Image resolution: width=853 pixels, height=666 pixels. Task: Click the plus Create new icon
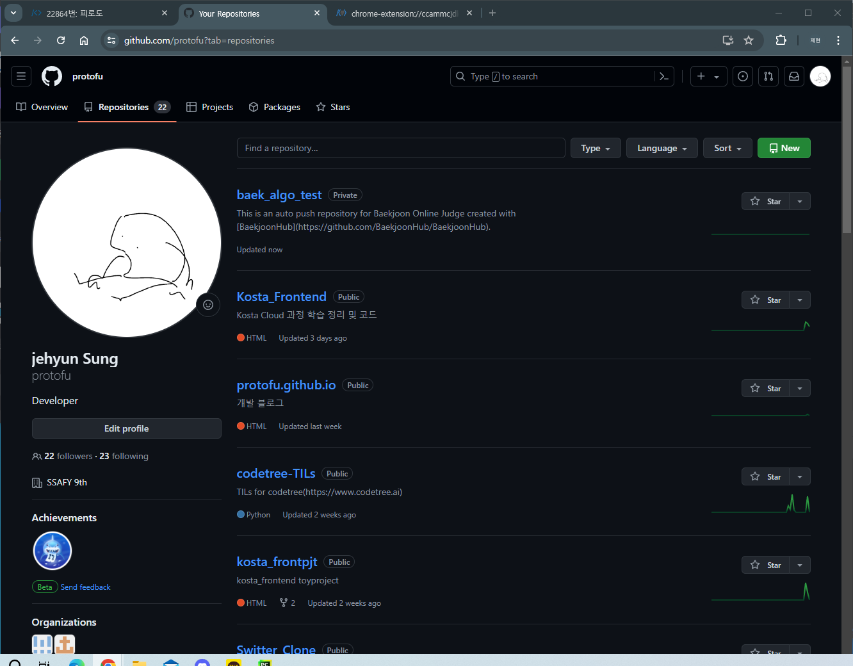[x=701, y=76]
